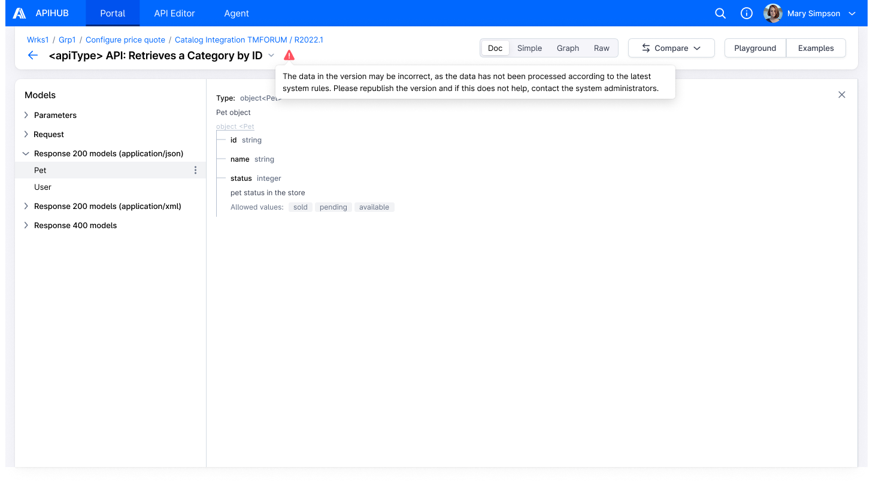Click Mary Simpson's avatar picture
Viewport: 873px width, 485px height.
tap(773, 13)
